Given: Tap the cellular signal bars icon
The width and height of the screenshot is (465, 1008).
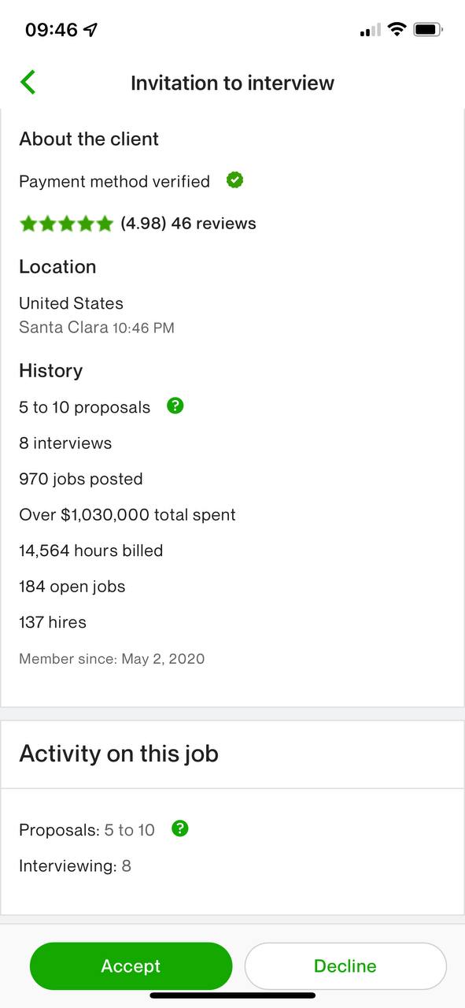Looking at the screenshot, I should coord(370,30).
